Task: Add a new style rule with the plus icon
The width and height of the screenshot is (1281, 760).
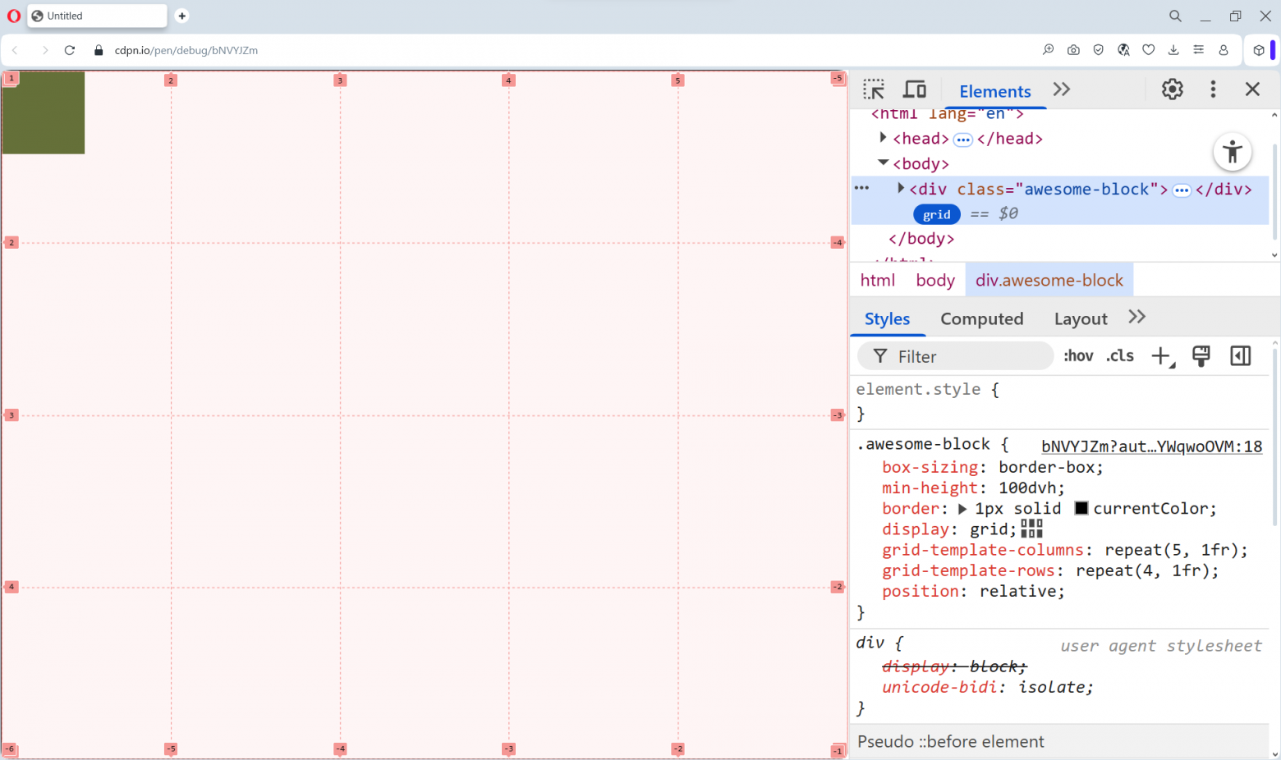Action: pyautogui.click(x=1160, y=356)
